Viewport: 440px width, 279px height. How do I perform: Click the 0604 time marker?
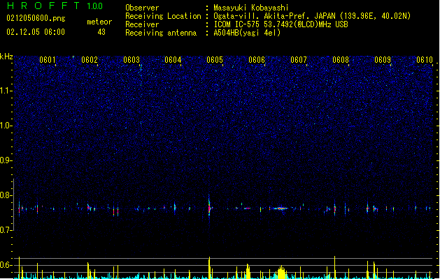pyautogui.click(x=173, y=60)
